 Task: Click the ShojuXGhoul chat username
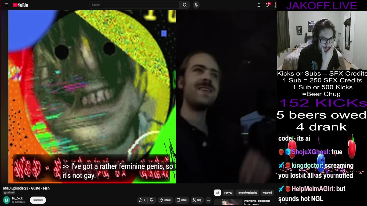pos(311,152)
